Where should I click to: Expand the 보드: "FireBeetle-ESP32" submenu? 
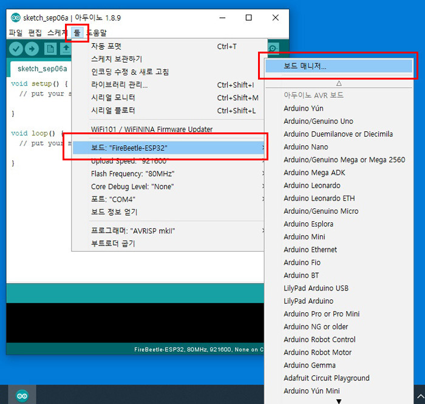[168, 148]
